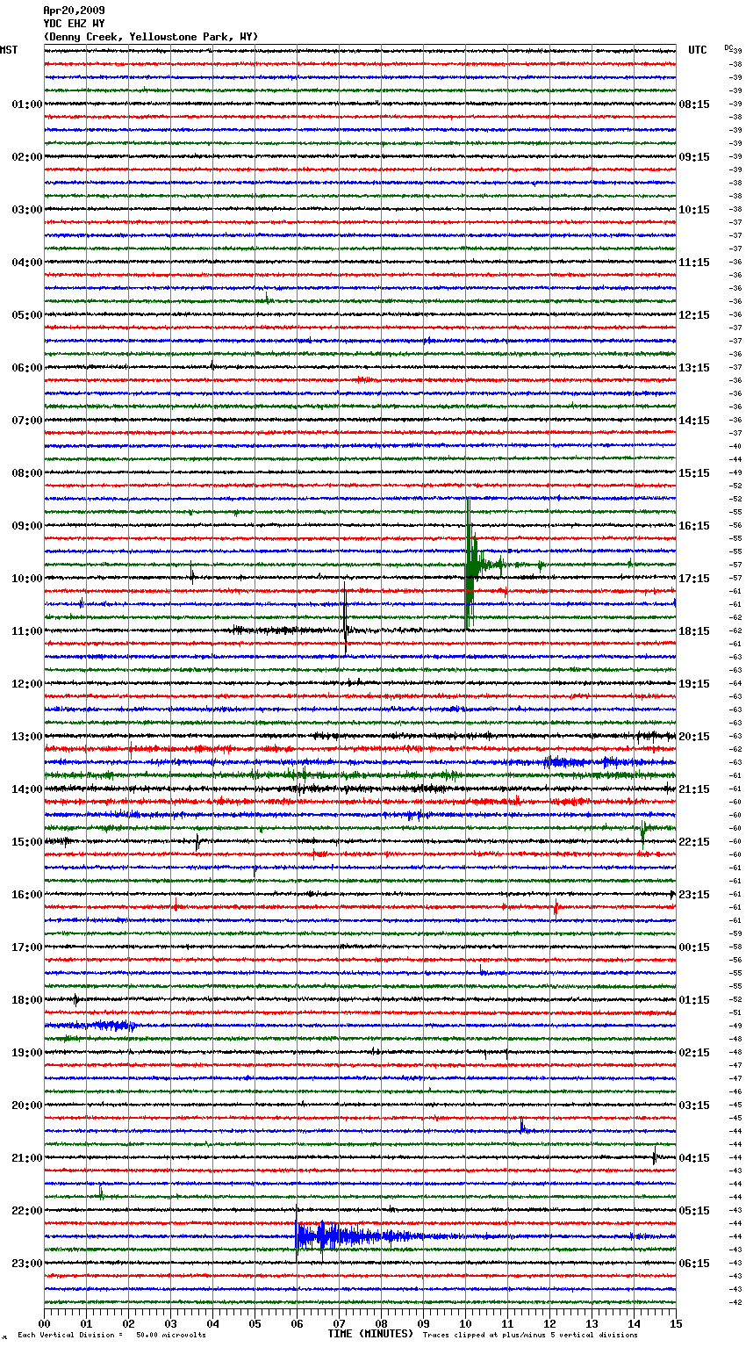Select the 12:00 MST time label
Screen dimensions: 746x1347
27,684
